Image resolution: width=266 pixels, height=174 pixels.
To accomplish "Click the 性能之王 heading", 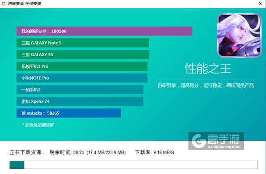I will pyautogui.click(x=208, y=69).
